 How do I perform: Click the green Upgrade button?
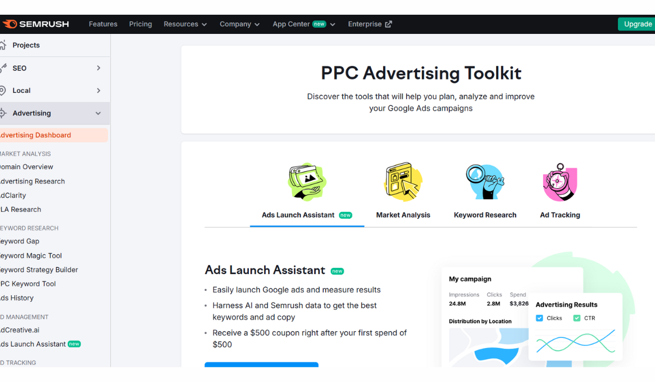[636, 24]
